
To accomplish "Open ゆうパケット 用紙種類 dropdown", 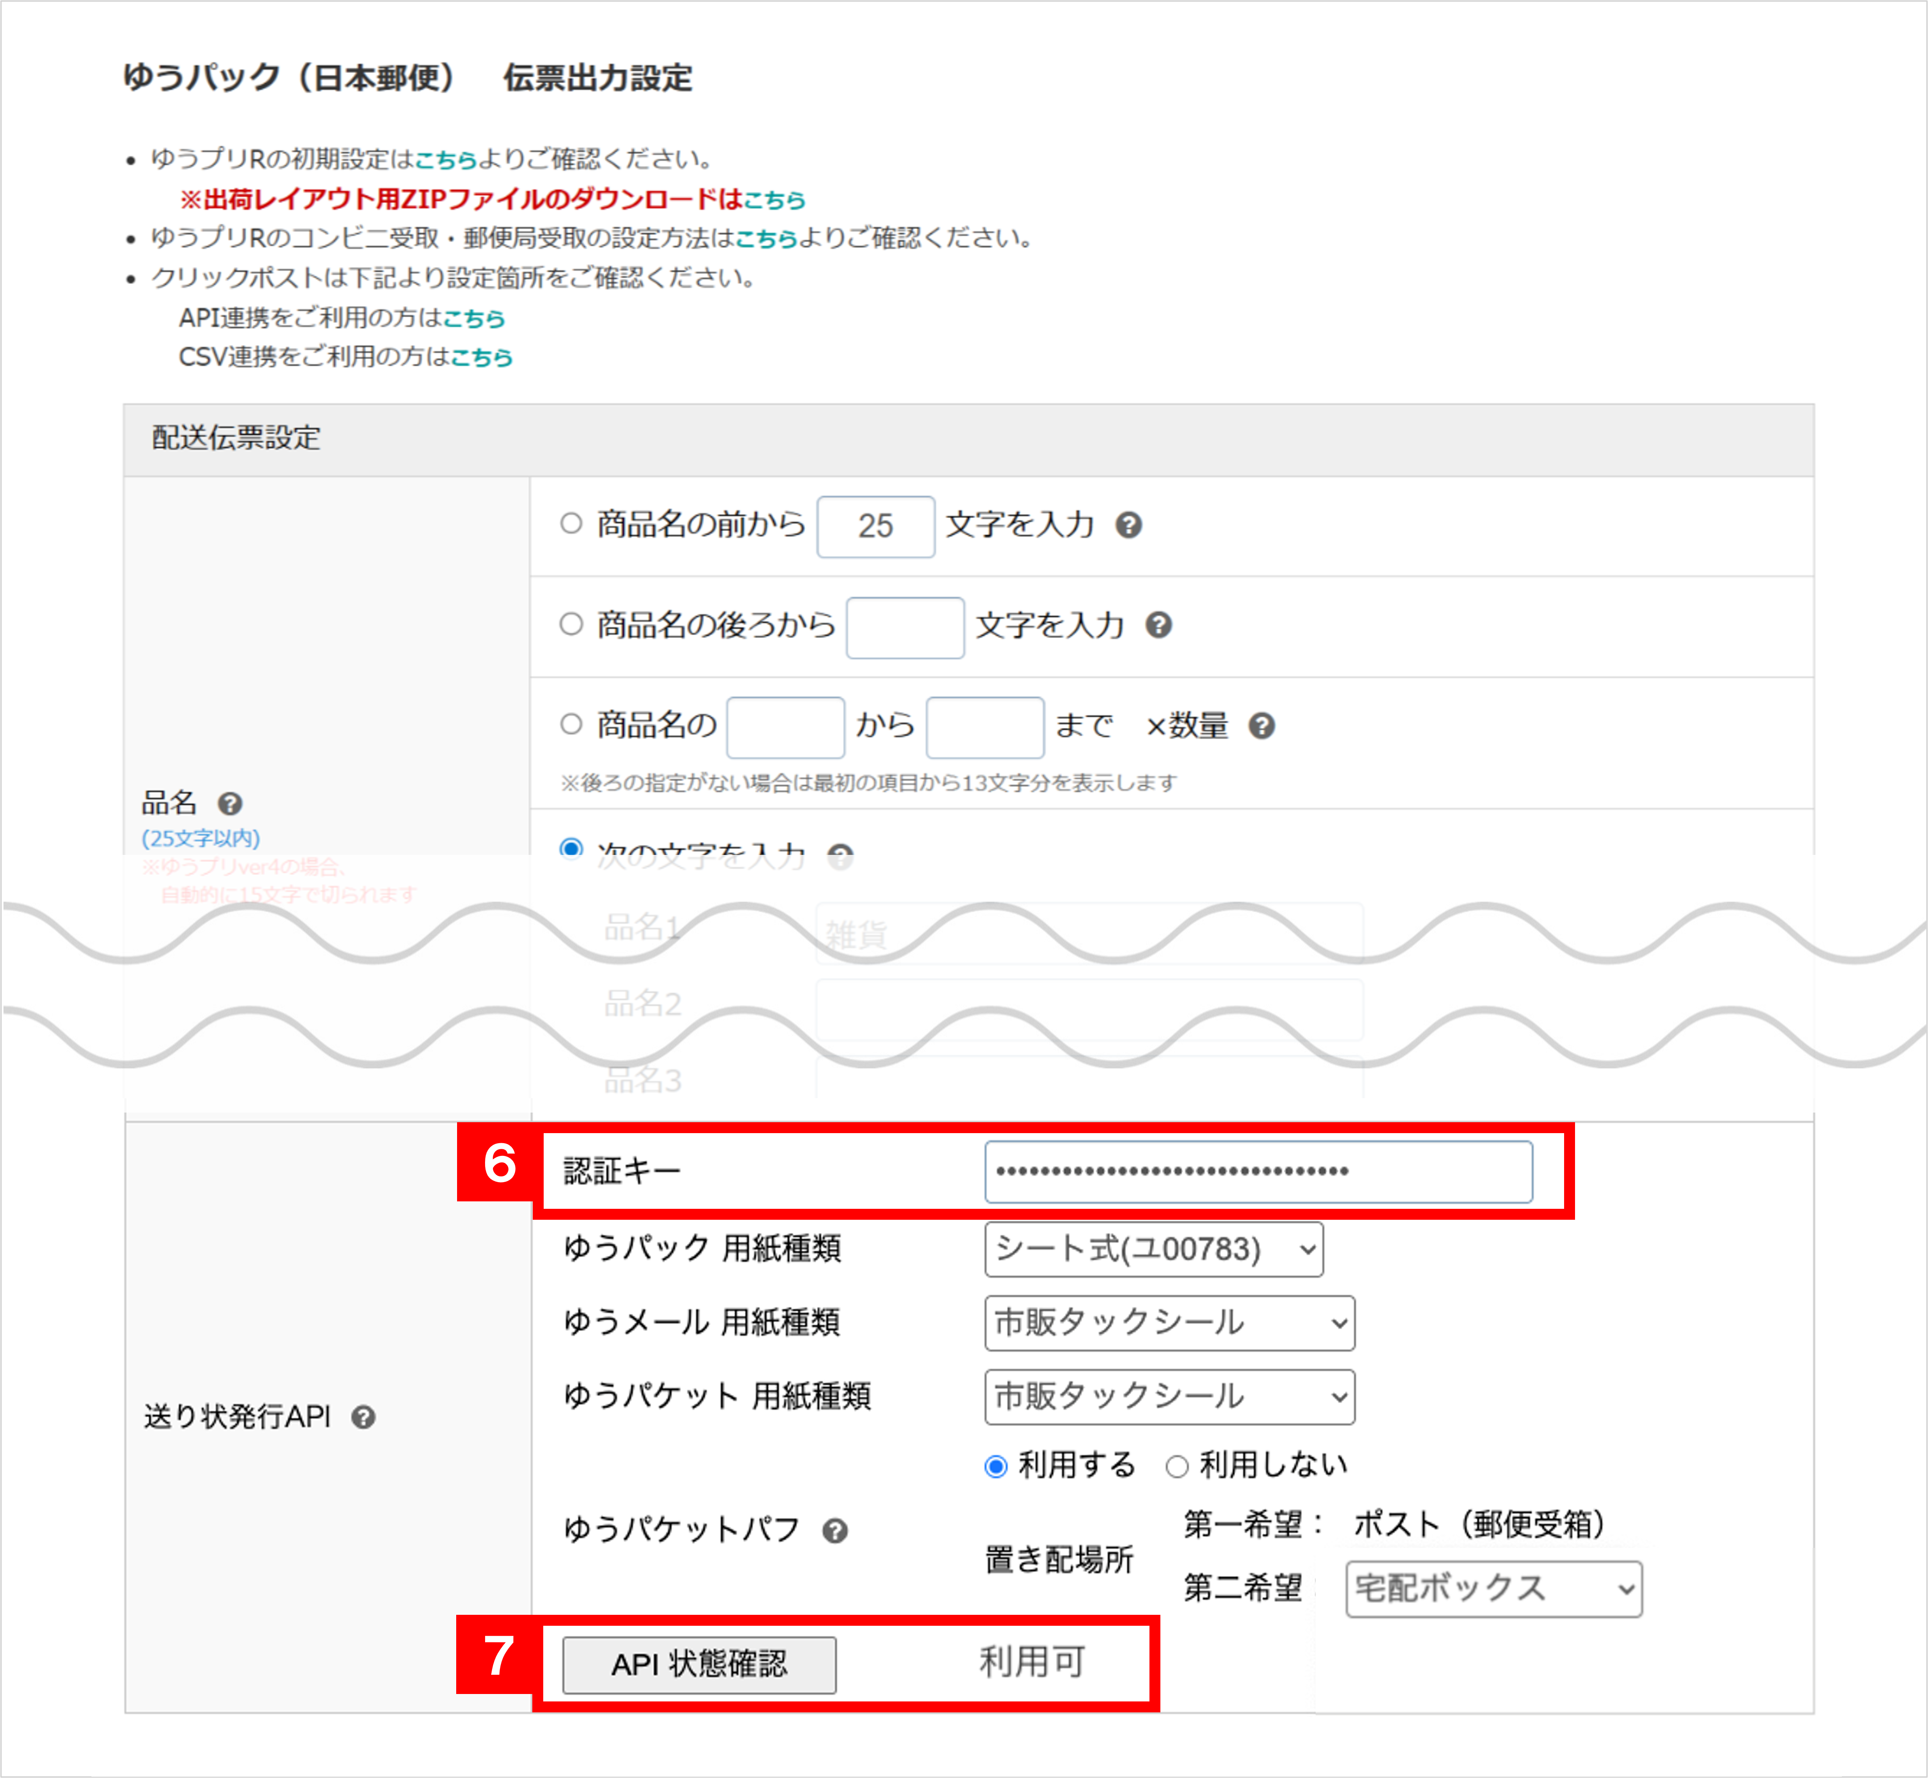I will pyautogui.click(x=1169, y=1397).
